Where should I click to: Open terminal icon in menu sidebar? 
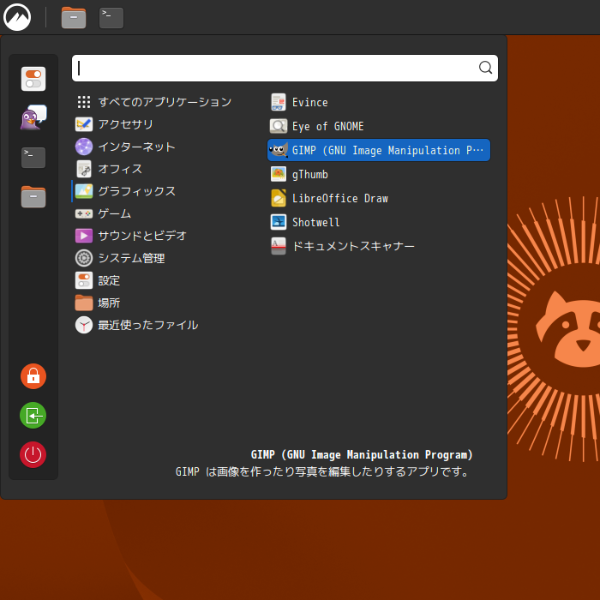point(33,157)
